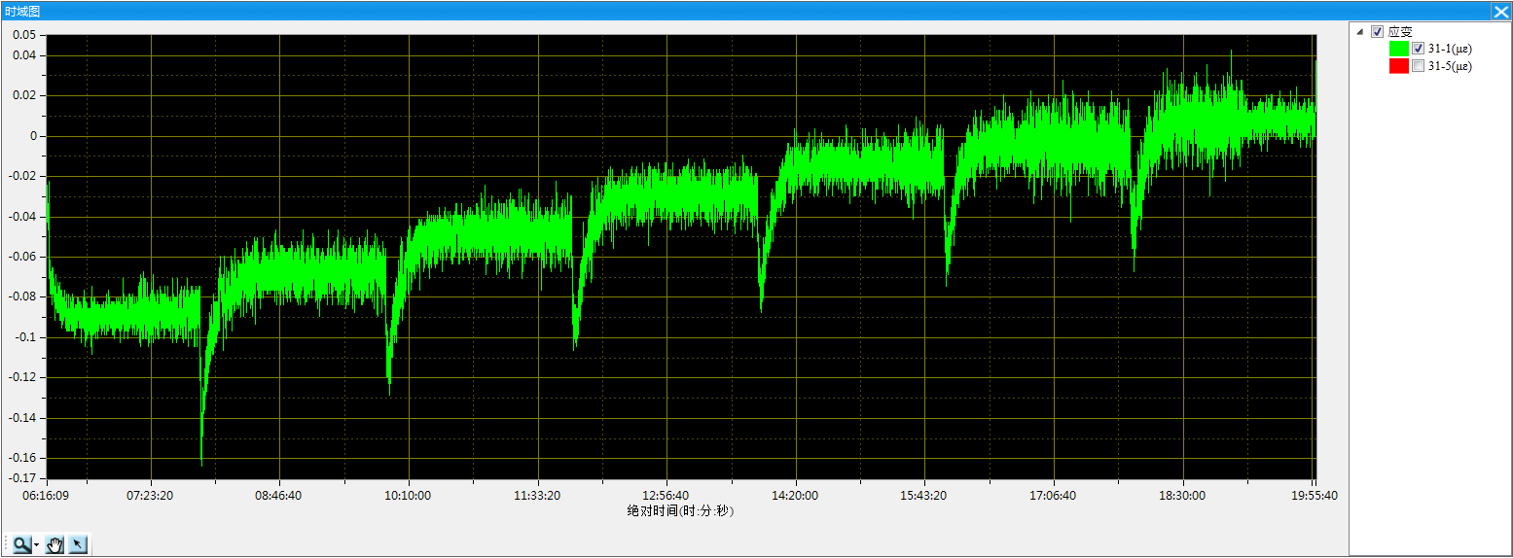
Task: Click the 14:20:00 time axis label
Action: coord(796,496)
